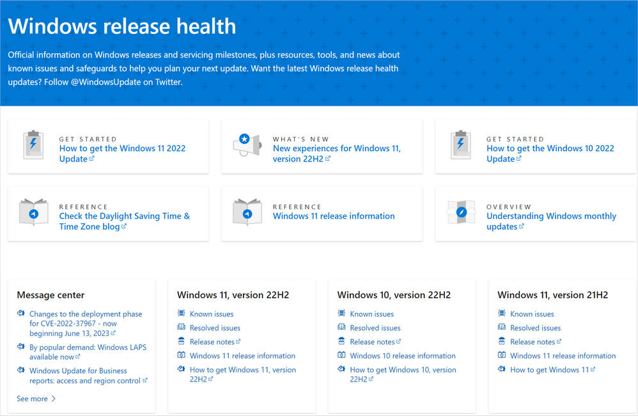Open Known issues for Windows 10, version 22H2
This screenshot has width=638, height=416.
(x=371, y=314)
